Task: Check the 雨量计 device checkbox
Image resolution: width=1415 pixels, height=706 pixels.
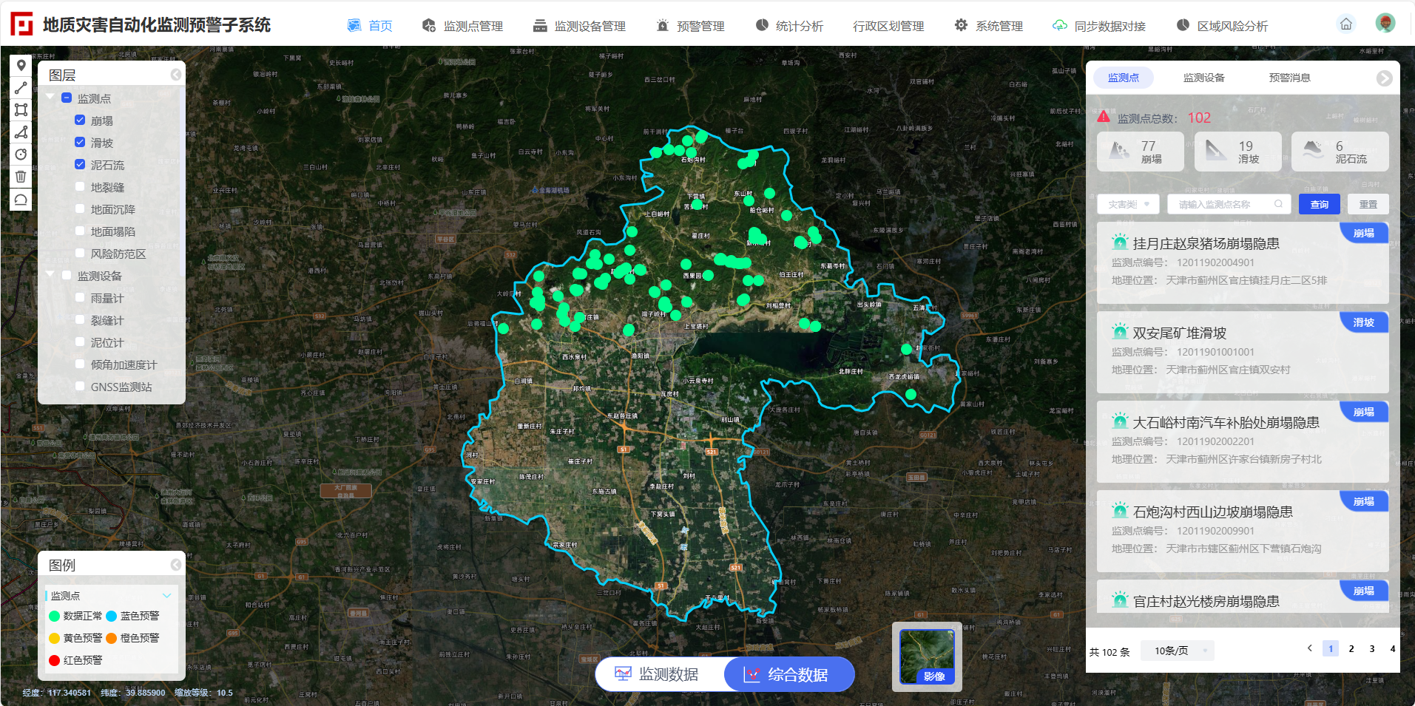Action: (80, 297)
